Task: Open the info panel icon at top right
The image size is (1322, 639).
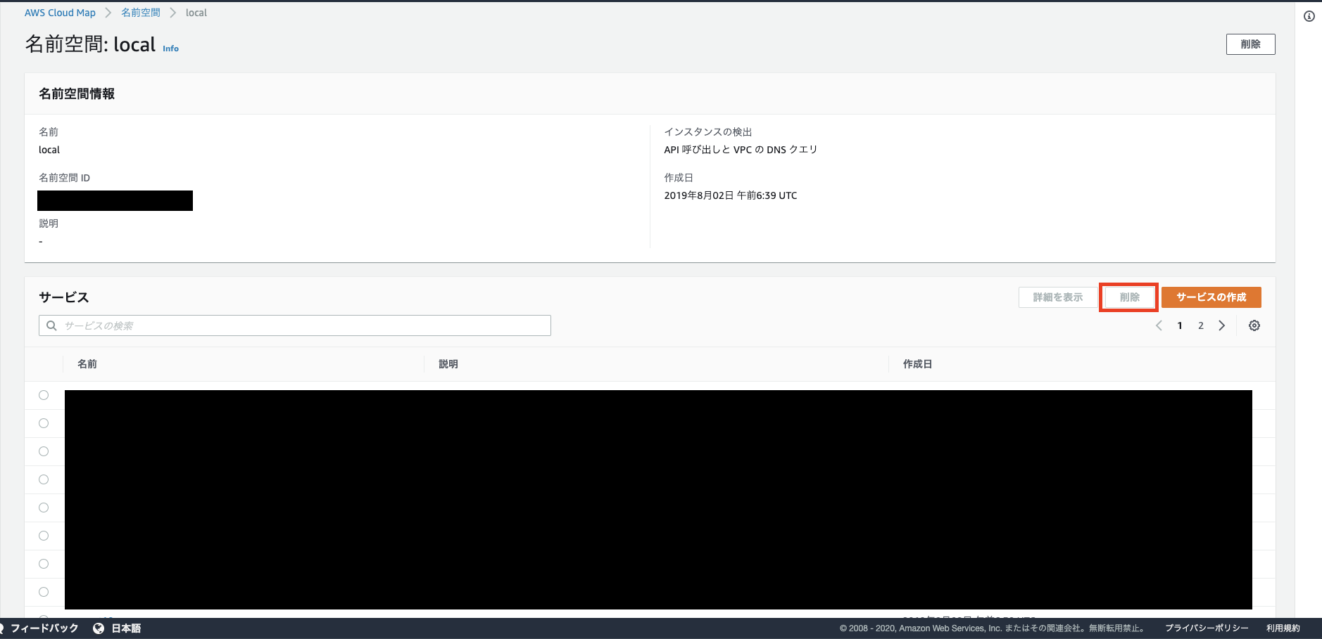Action: [1309, 16]
